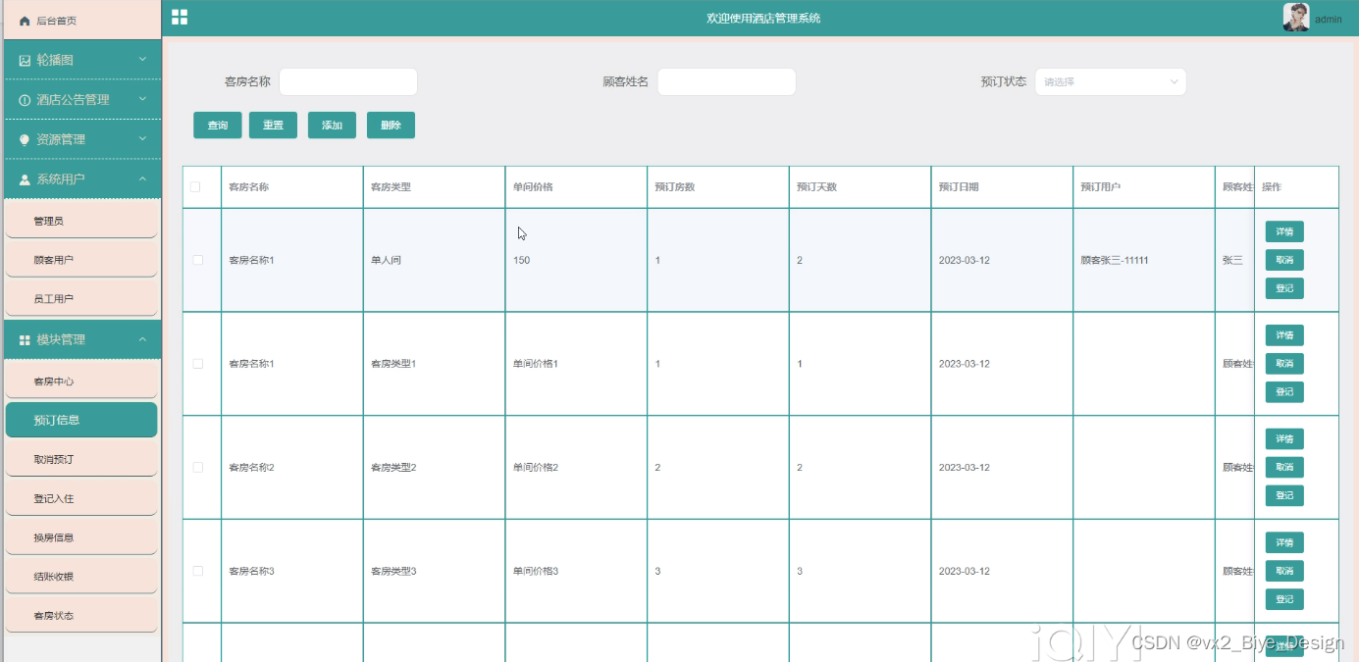Image resolution: width=1359 pixels, height=662 pixels.
Task: Check the row with 客房类型3
Action: (x=198, y=571)
